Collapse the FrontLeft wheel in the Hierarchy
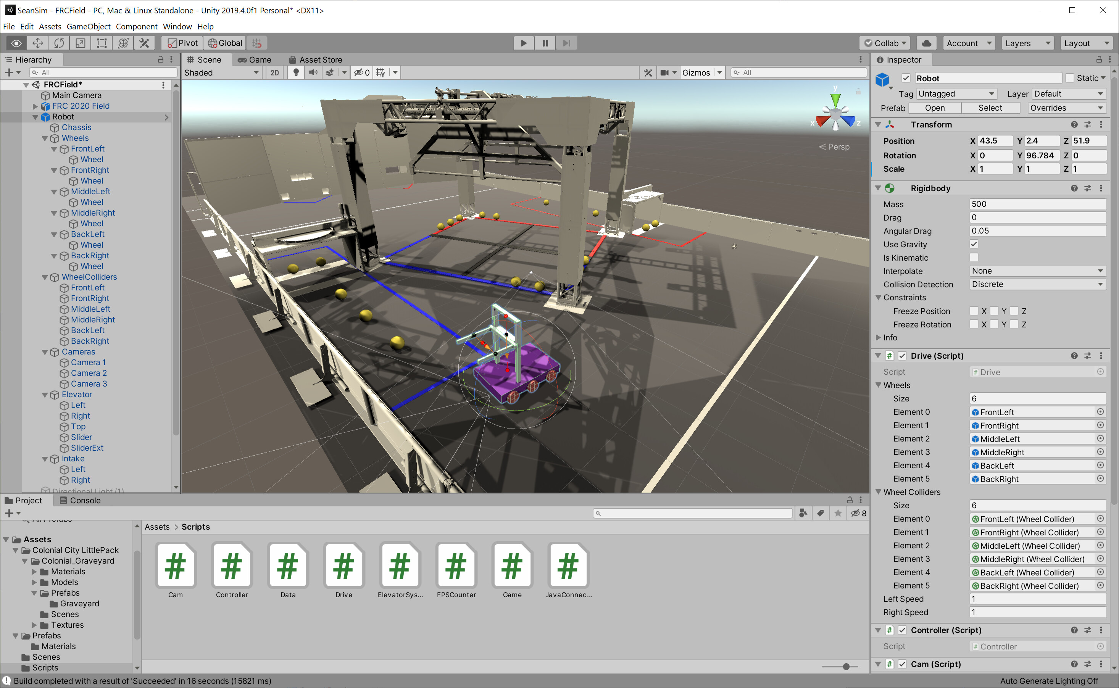Image resolution: width=1119 pixels, height=688 pixels. click(x=55, y=149)
